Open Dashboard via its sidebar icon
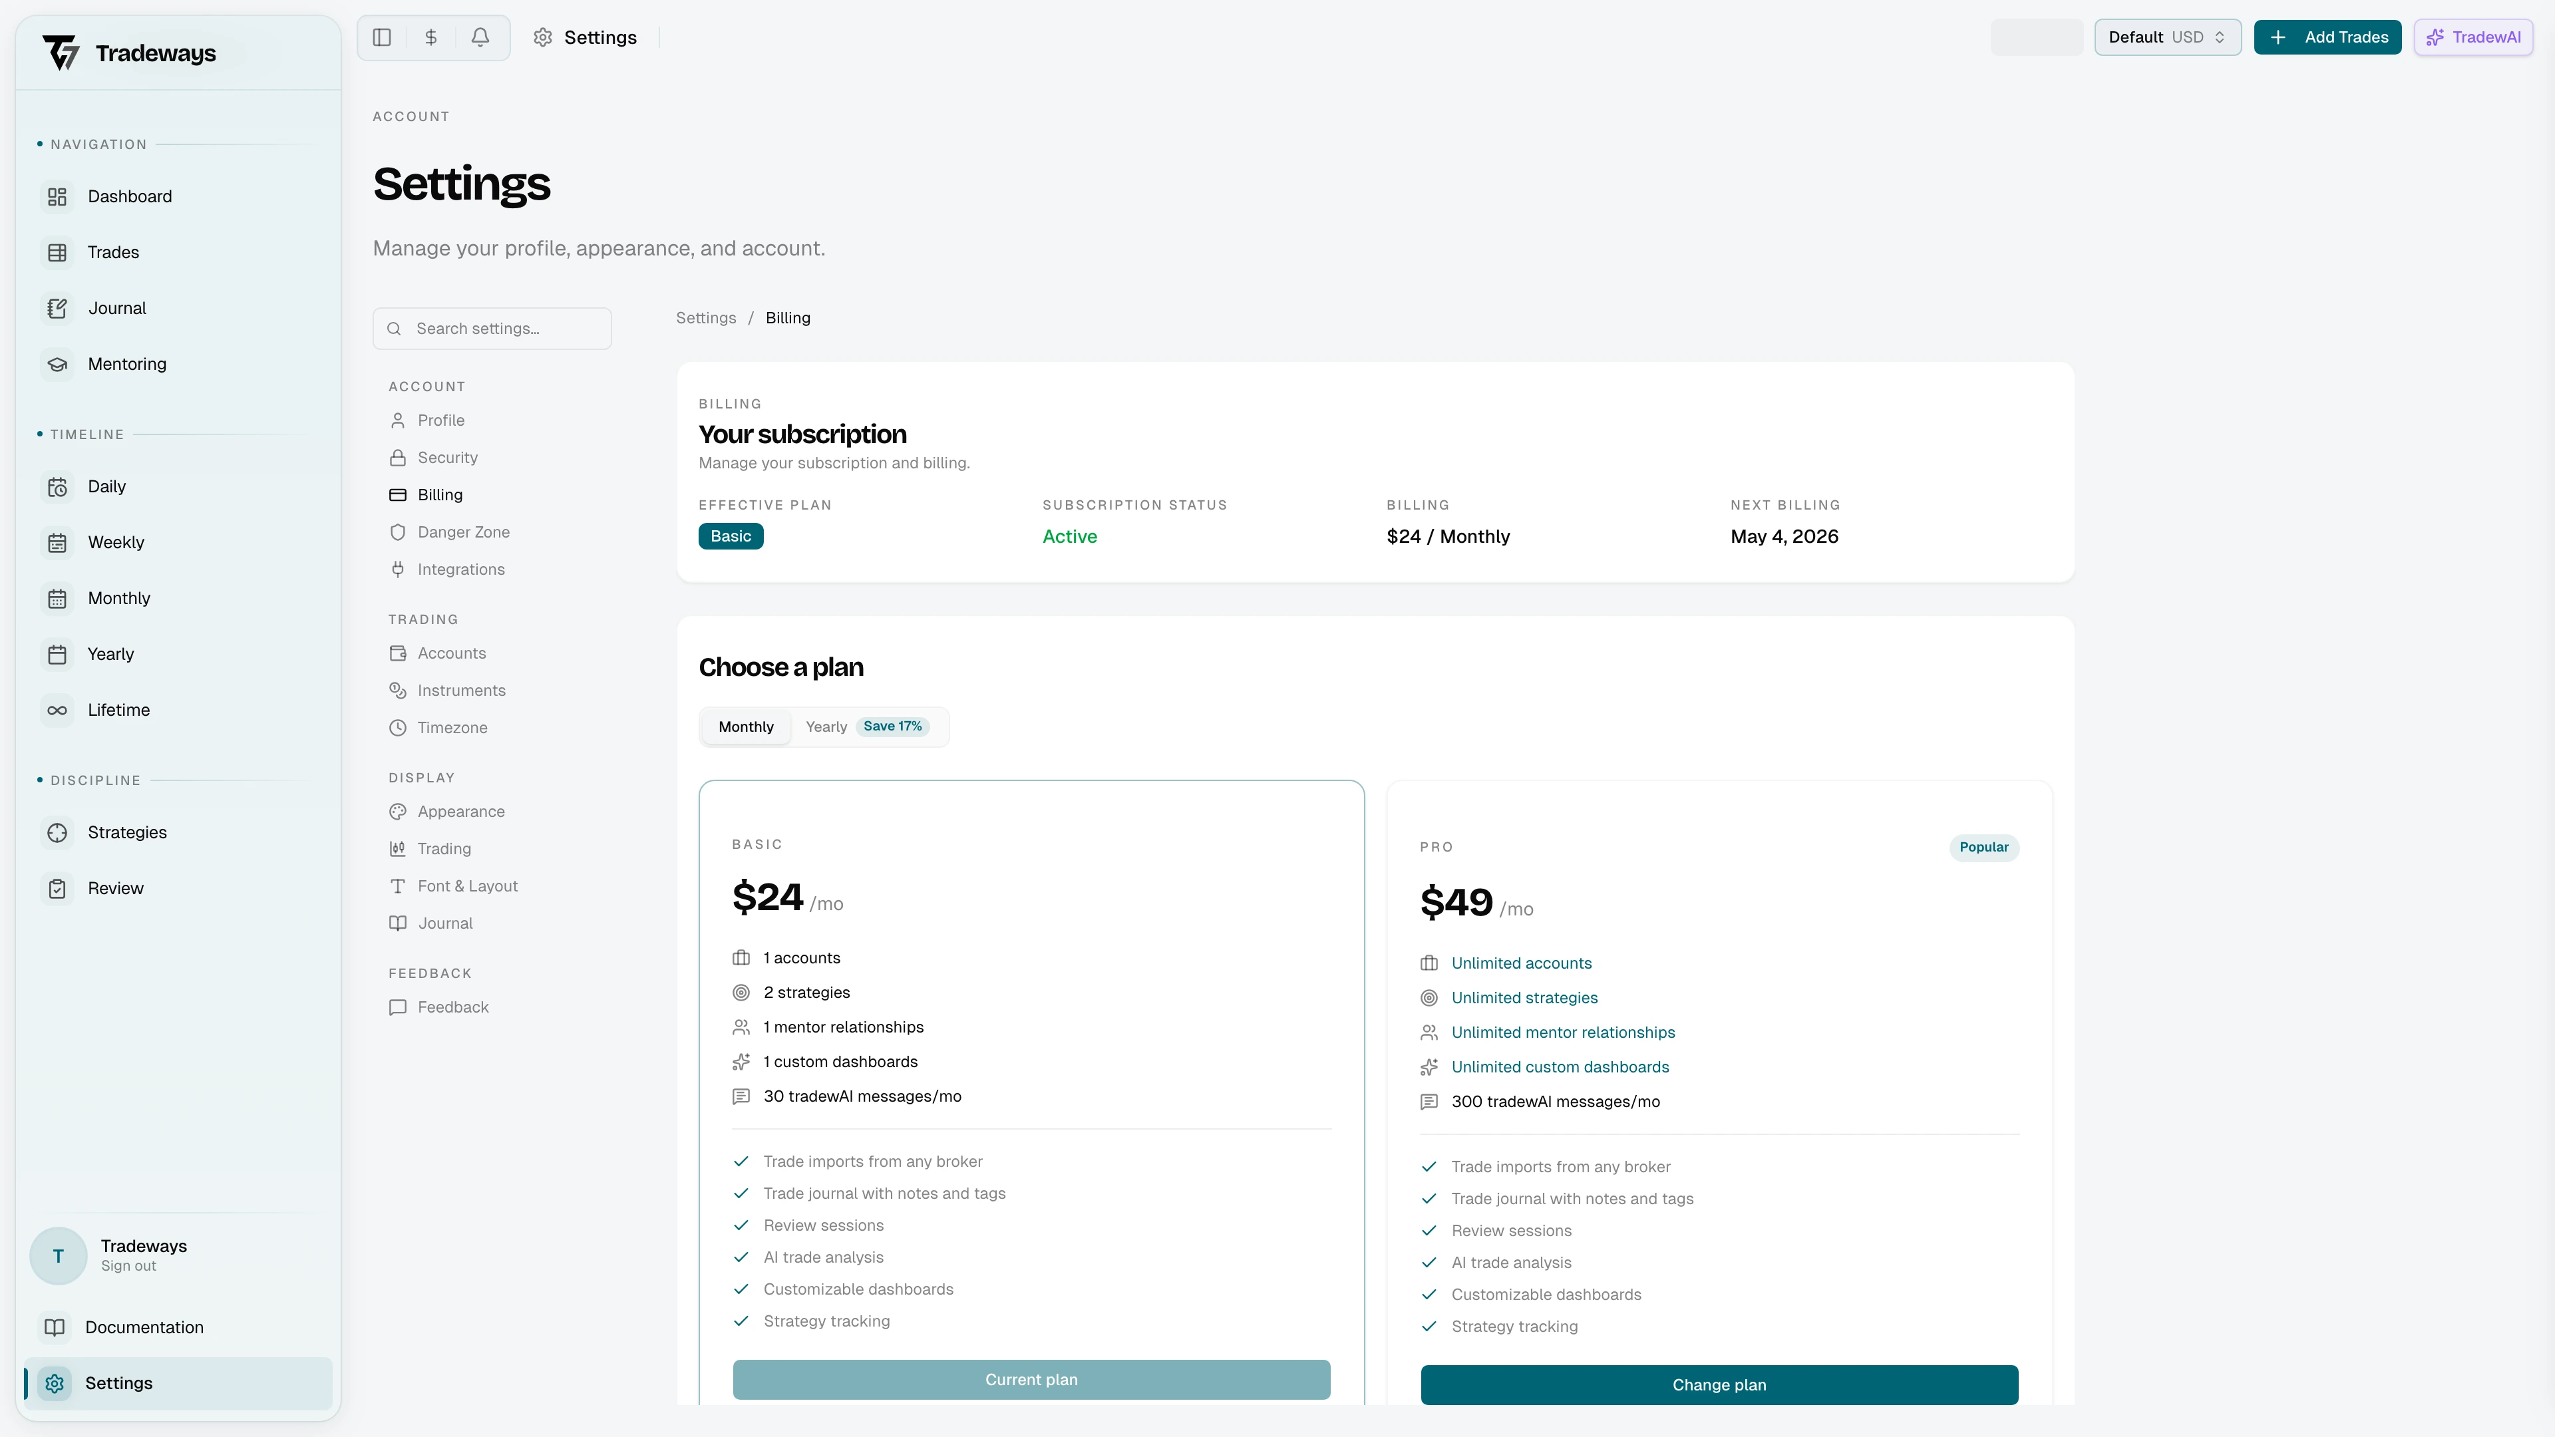The image size is (2555, 1437). pyautogui.click(x=57, y=196)
